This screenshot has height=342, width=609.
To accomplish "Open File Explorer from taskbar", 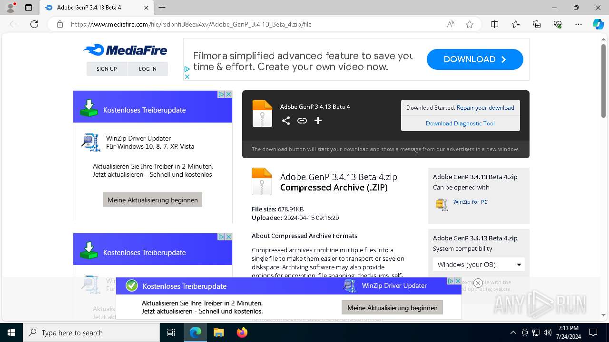I will tap(218, 332).
